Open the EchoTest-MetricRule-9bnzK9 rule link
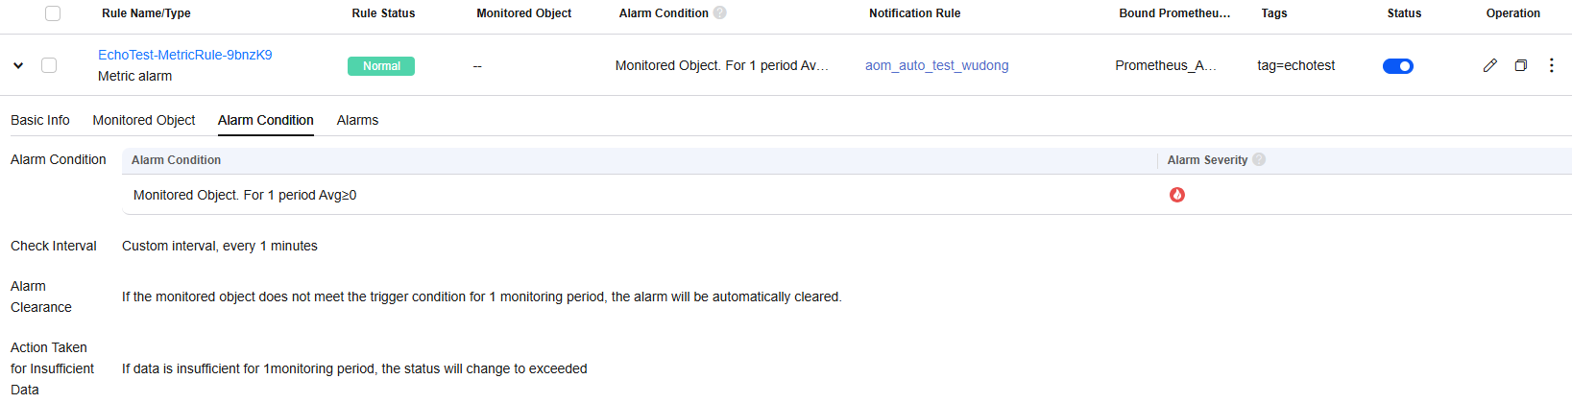Viewport: 1572px width, 403px height. click(185, 55)
